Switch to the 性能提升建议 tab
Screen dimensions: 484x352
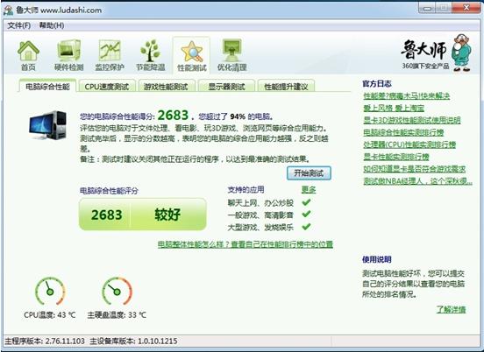286,87
